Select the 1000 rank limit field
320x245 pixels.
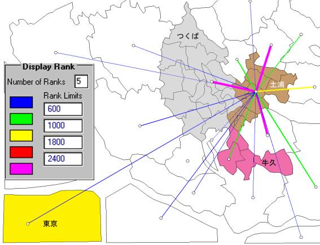pyautogui.click(x=63, y=126)
